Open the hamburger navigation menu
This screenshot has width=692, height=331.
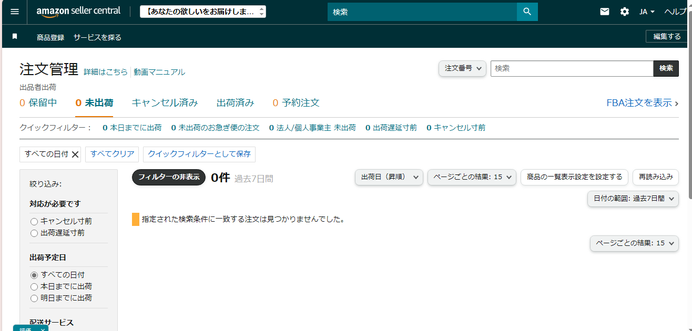(15, 12)
